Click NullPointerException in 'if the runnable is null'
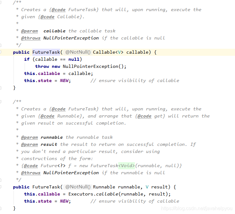Screen dimensions: 235x214 pyautogui.click(x=71, y=173)
